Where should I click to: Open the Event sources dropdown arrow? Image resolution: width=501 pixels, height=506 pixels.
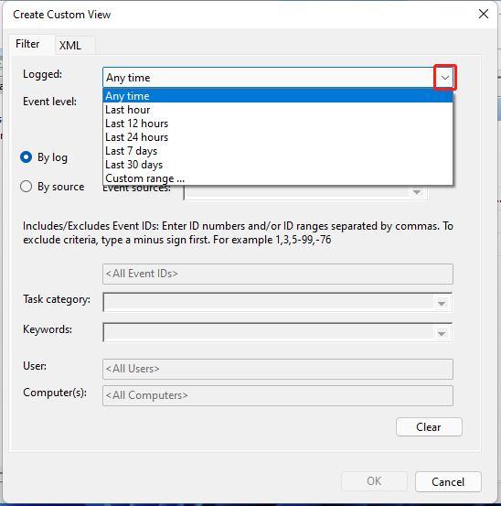(417, 192)
